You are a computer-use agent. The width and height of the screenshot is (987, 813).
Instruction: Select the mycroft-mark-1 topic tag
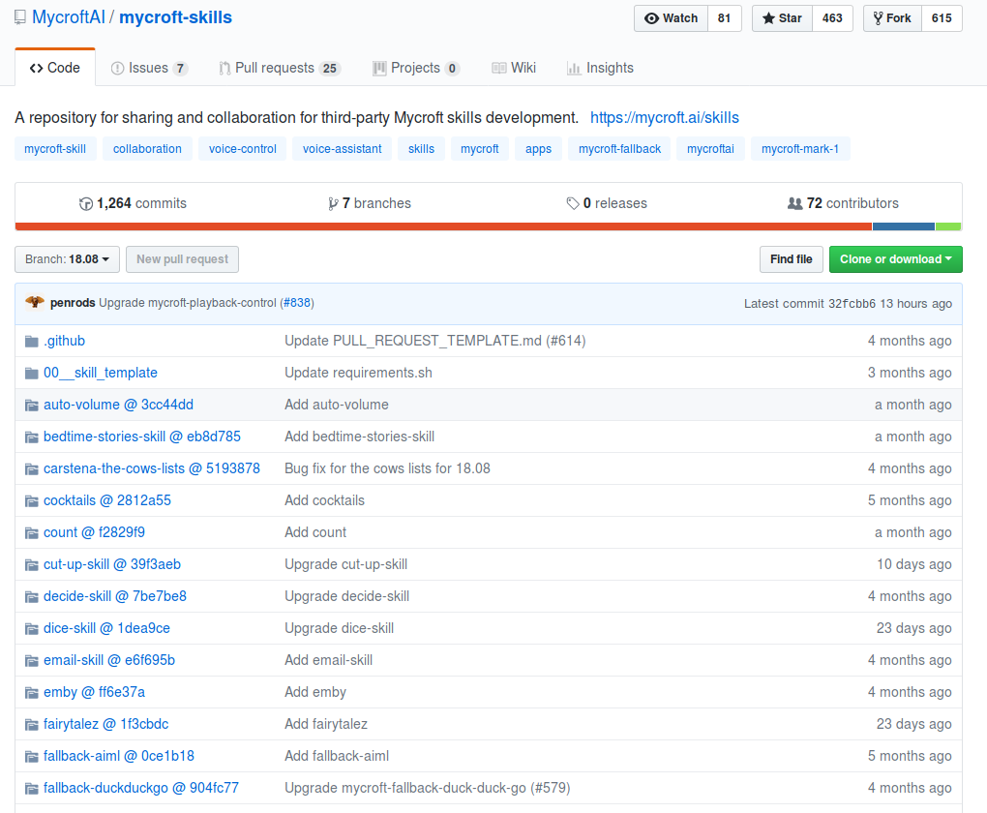point(800,149)
